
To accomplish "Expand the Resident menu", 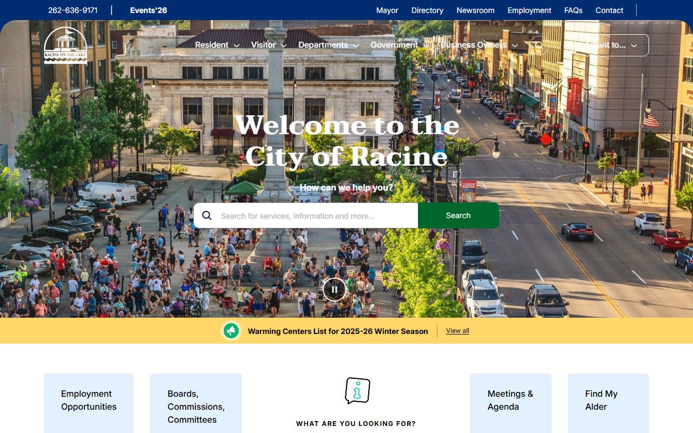I will pos(217,45).
